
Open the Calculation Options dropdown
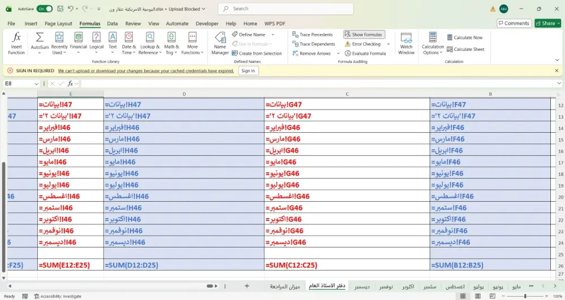point(433,43)
